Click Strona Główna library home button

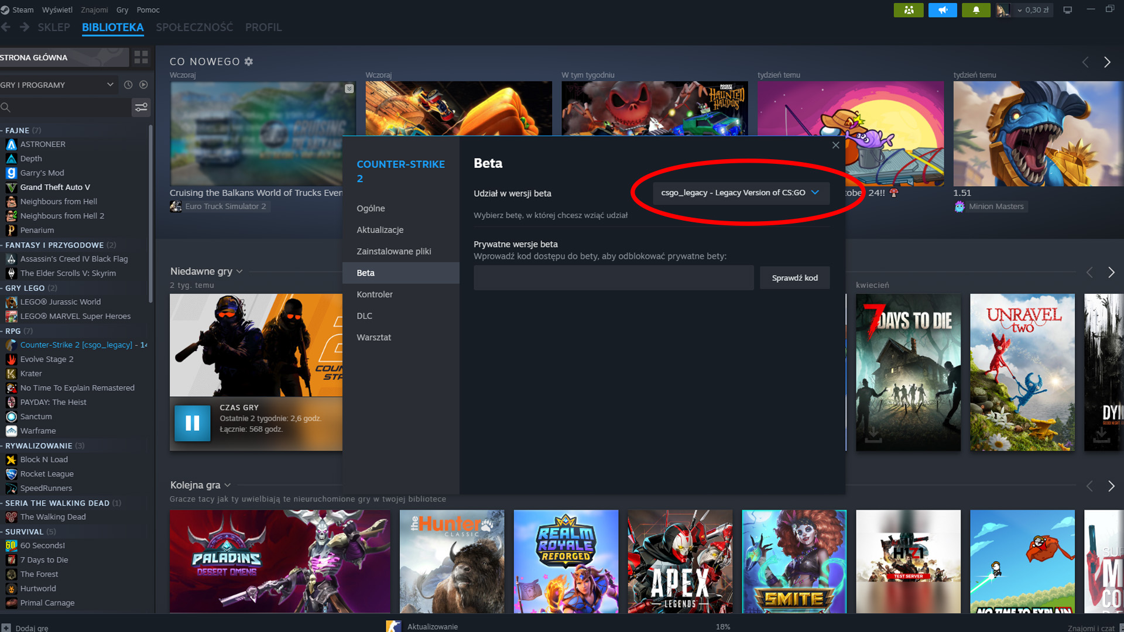(64, 57)
